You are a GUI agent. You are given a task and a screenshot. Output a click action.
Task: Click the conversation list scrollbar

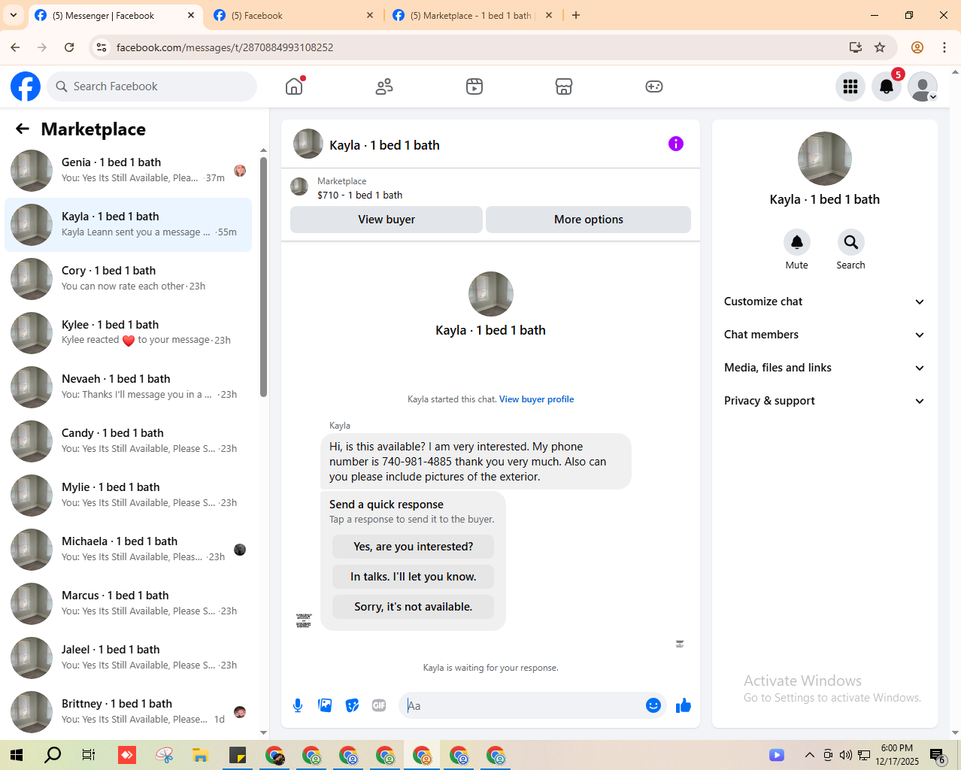point(263,276)
